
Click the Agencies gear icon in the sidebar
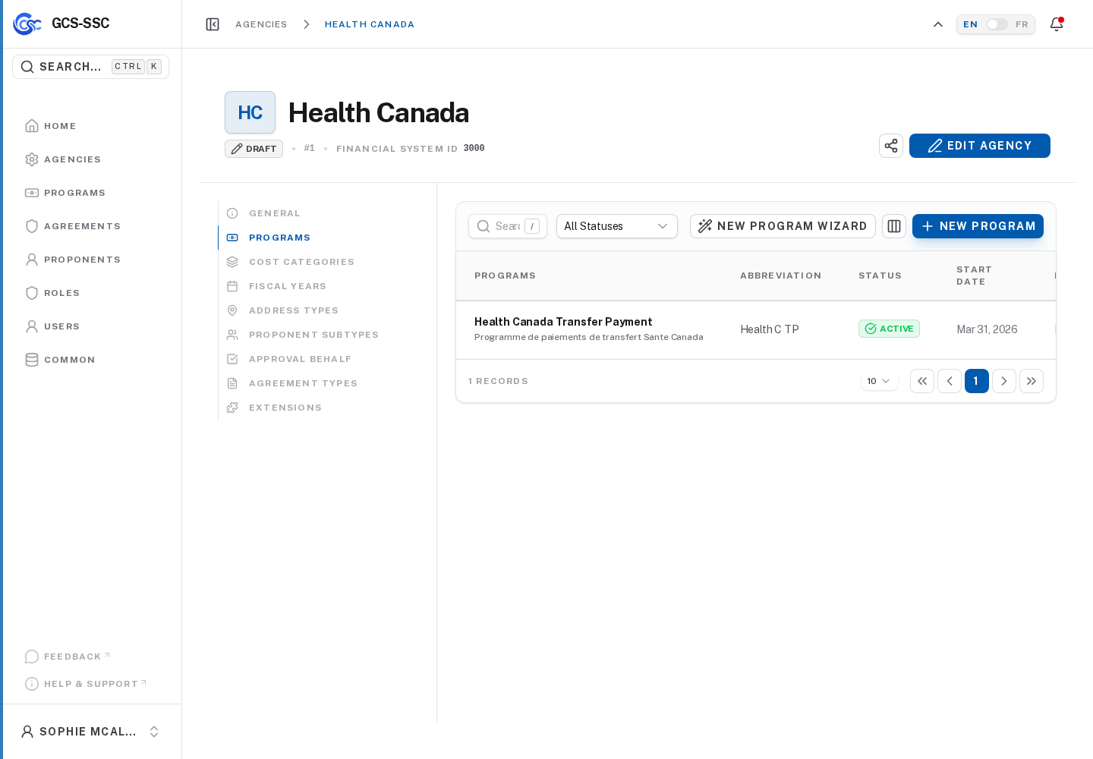tap(32, 159)
